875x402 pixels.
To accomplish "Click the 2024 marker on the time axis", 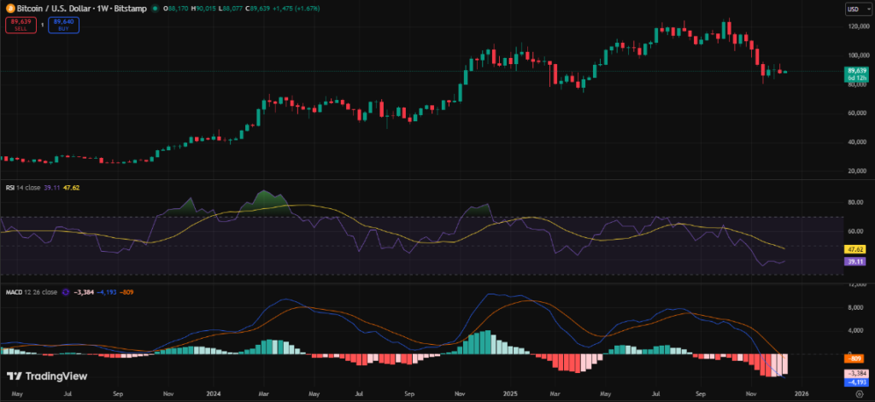I will coord(214,395).
